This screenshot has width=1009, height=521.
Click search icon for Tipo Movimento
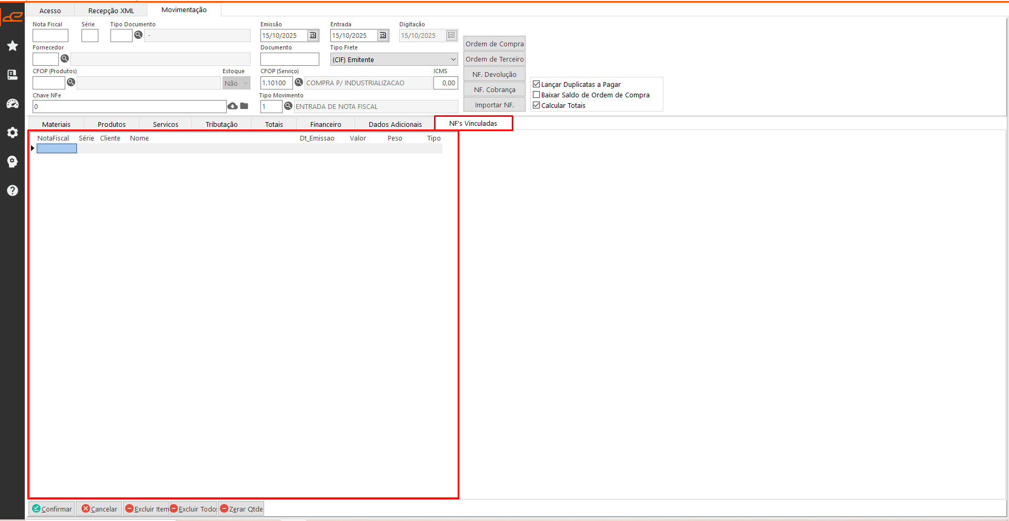[x=288, y=106]
